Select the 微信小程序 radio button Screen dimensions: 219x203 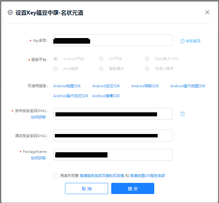pos(147,69)
